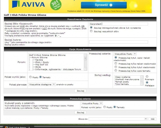This screenshot has height=128, width=161.
Task: Select 'Przeszukaj tylko opis tematu' option
Action: (116, 71)
